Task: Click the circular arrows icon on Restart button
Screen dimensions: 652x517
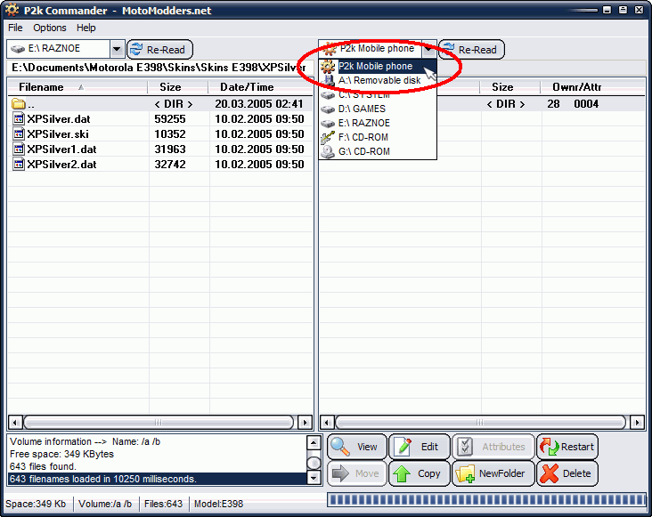Action: (550, 448)
